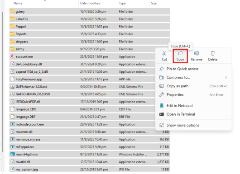Image resolution: width=240 pixels, height=174 pixels.
Task: Click the FoxyPreviewer.app file icon
Action: [13, 79]
